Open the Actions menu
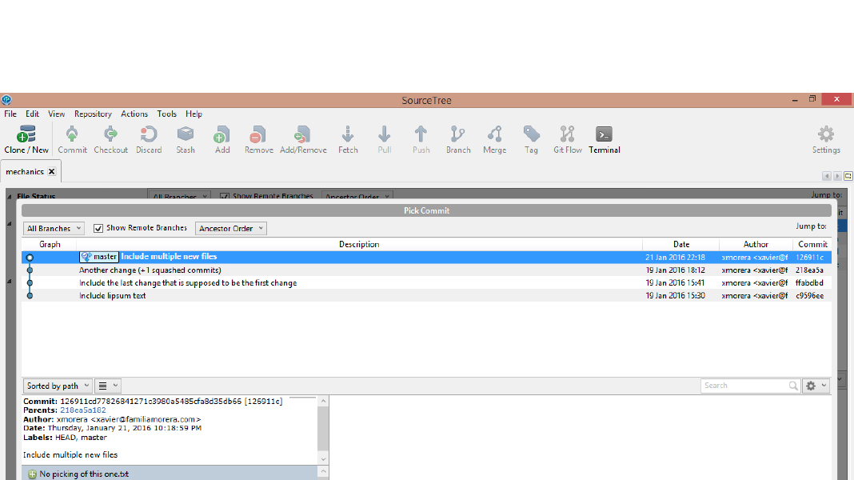Viewport: 854px width, 480px height. (x=134, y=114)
